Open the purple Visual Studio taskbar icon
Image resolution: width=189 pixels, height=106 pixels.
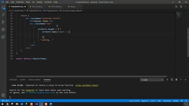coord(36,104)
